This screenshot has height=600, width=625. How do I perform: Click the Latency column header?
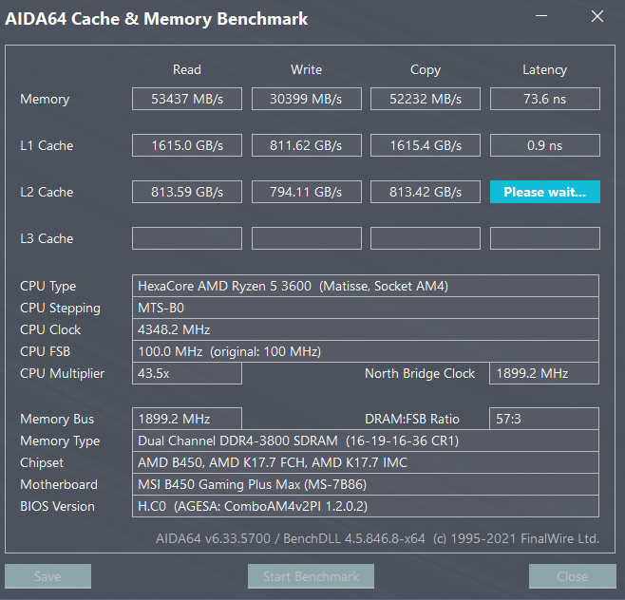544,70
